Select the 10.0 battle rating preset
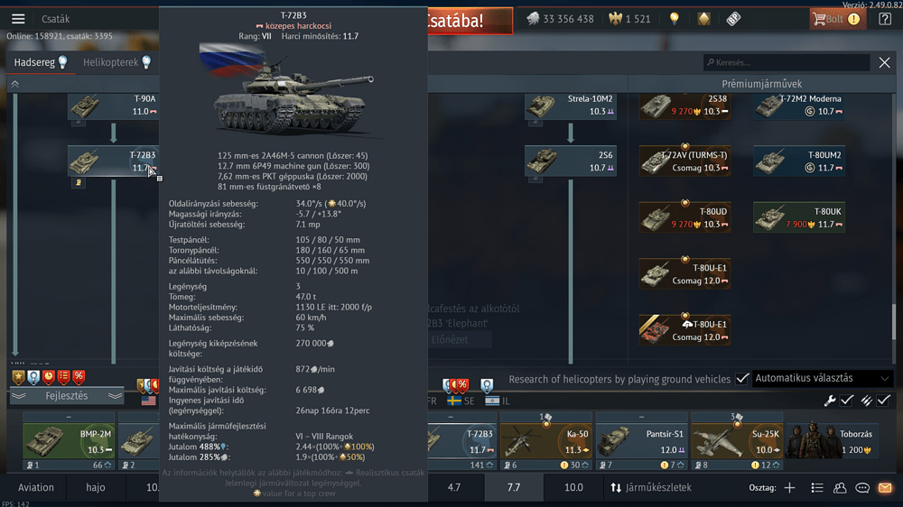 573,488
